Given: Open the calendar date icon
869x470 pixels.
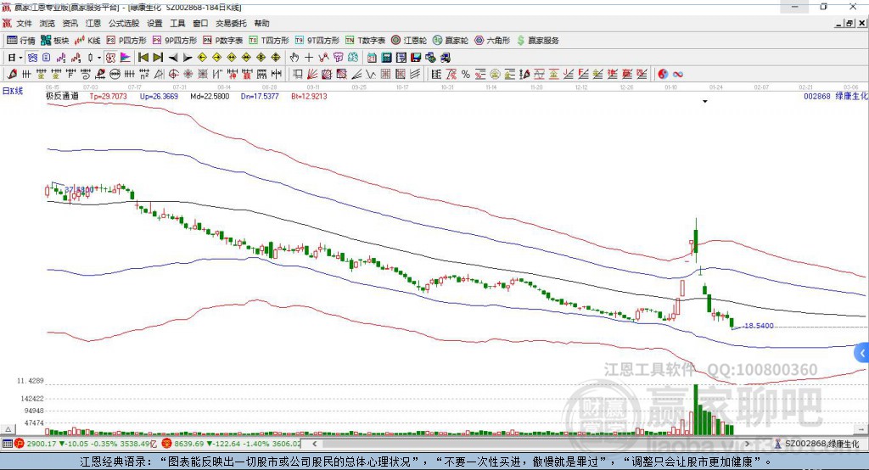Looking at the screenshot, I should pyautogui.click(x=372, y=57).
